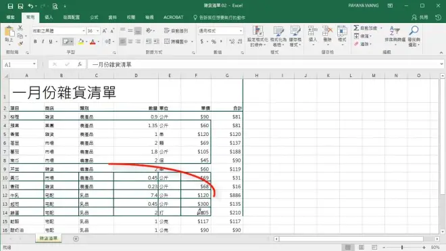Open number format dropdown
The width and height of the screenshot is (446, 251).
tap(241, 30)
